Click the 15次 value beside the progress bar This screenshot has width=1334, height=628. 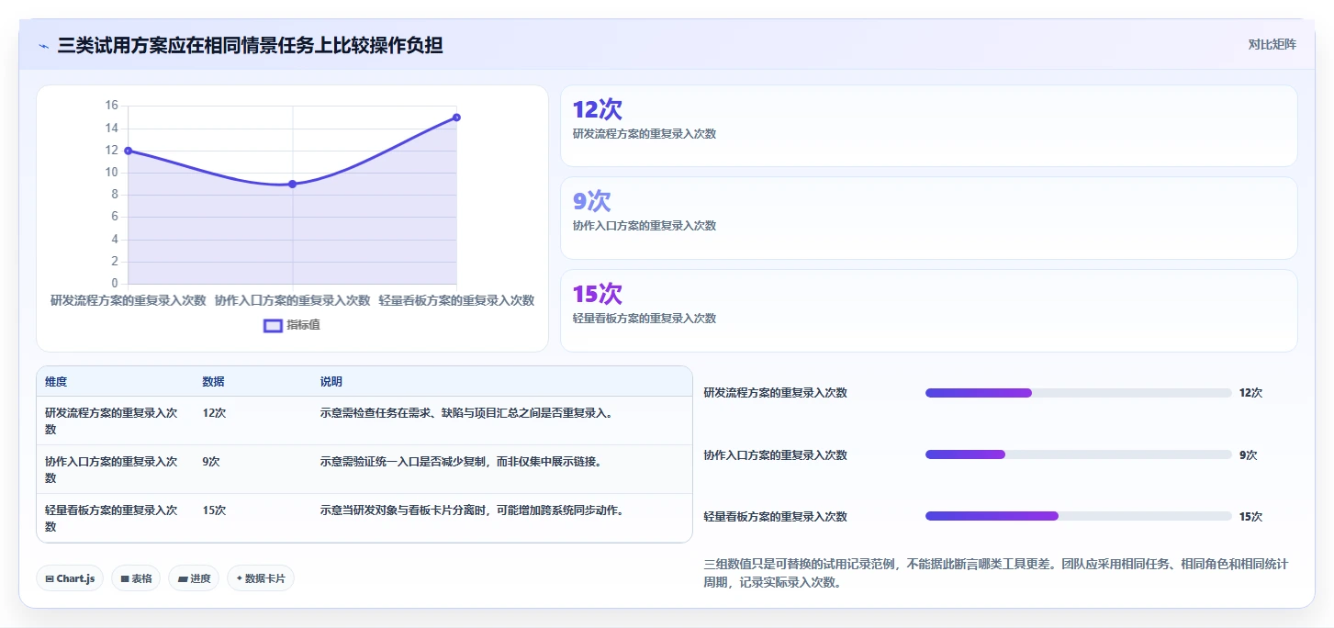1250,517
